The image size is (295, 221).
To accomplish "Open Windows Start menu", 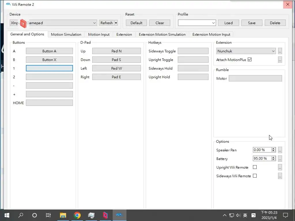I will (x=7, y=215).
